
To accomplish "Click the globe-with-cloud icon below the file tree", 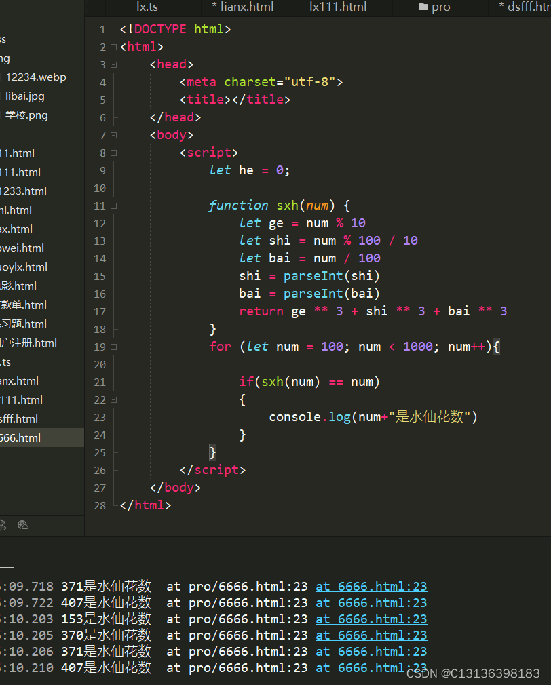I will coord(22,525).
